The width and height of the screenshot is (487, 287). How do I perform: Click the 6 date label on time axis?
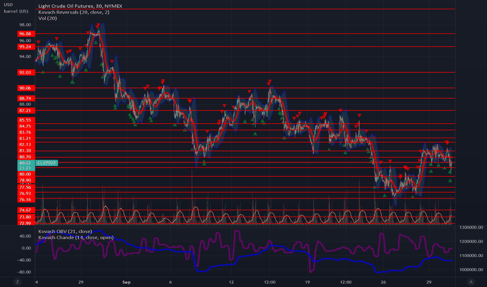pos(170,282)
